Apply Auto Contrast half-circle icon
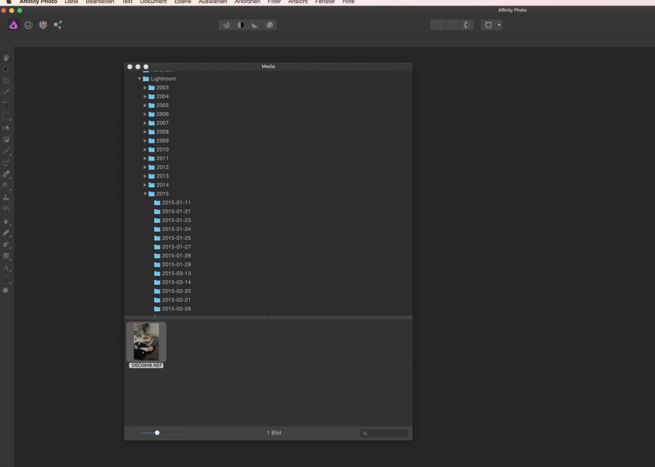655x467 pixels. pyautogui.click(x=241, y=25)
